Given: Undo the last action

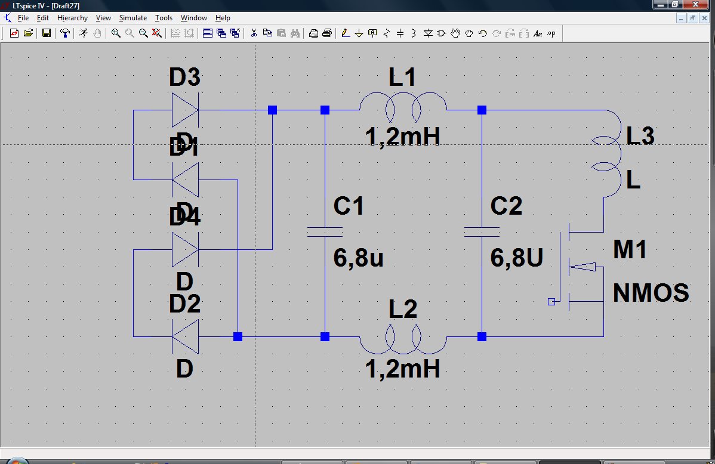Looking at the screenshot, I should tap(482, 33).
